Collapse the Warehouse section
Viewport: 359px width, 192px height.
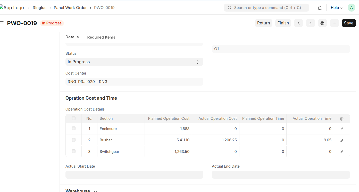click(95, 191)
